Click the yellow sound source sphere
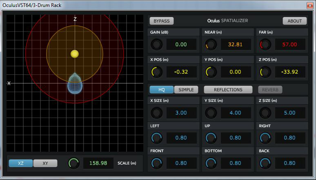This screenshot has height=180, width=316. (x=75, y=54)
